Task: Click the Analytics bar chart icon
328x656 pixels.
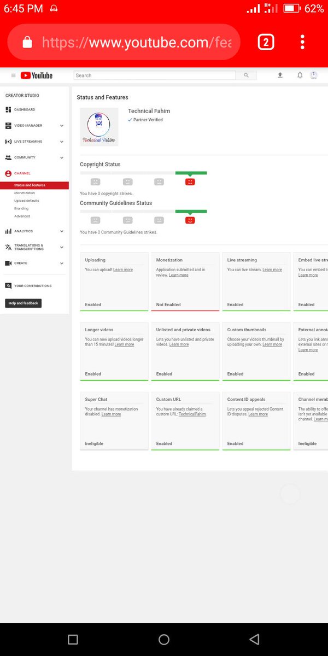Action: (x=8, y=231)
